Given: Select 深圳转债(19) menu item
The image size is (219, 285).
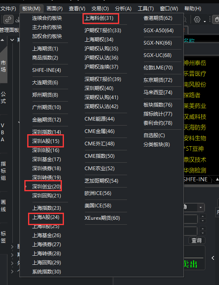Looking at the screenshot, I should pos(47,177).
